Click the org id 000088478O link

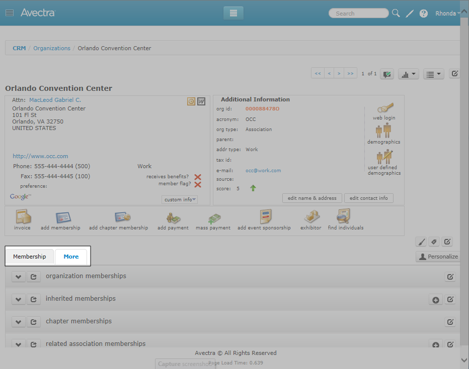pyautogui.click(x=263, y=109)
